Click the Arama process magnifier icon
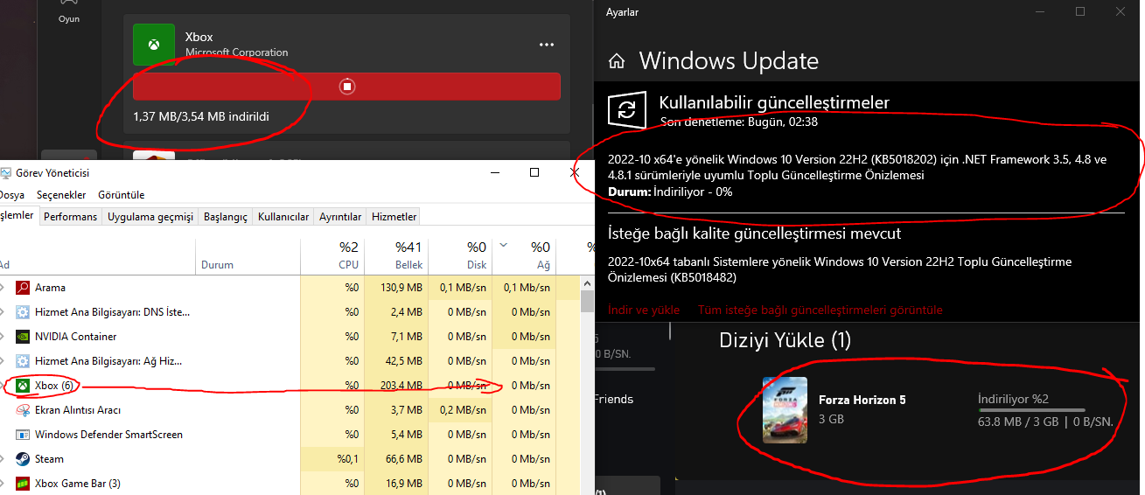 [22, 288]
